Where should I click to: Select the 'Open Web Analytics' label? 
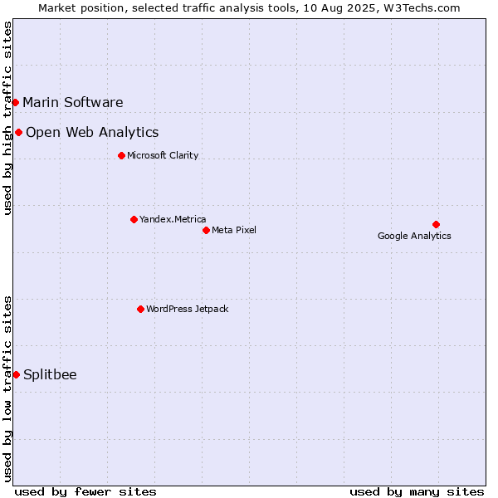(92, 133)
